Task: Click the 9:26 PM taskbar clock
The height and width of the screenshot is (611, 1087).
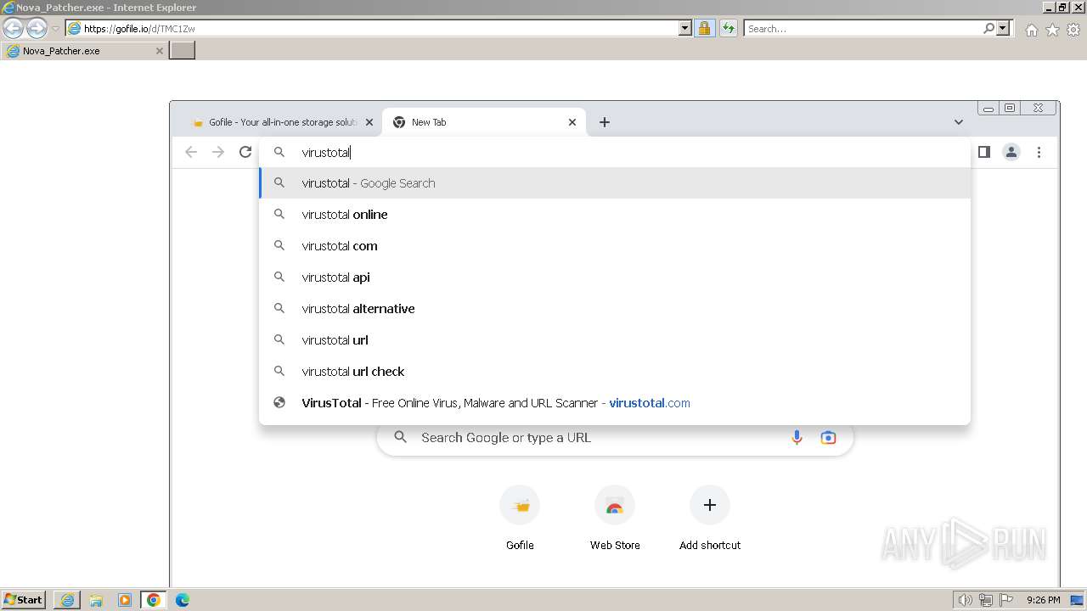Action: point(1043,600)
